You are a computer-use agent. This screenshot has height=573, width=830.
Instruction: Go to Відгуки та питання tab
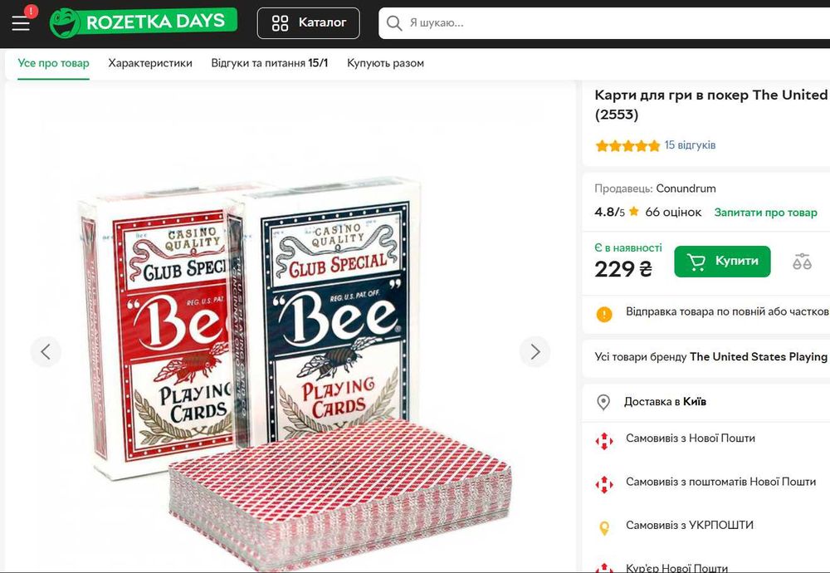pos(270,63)
